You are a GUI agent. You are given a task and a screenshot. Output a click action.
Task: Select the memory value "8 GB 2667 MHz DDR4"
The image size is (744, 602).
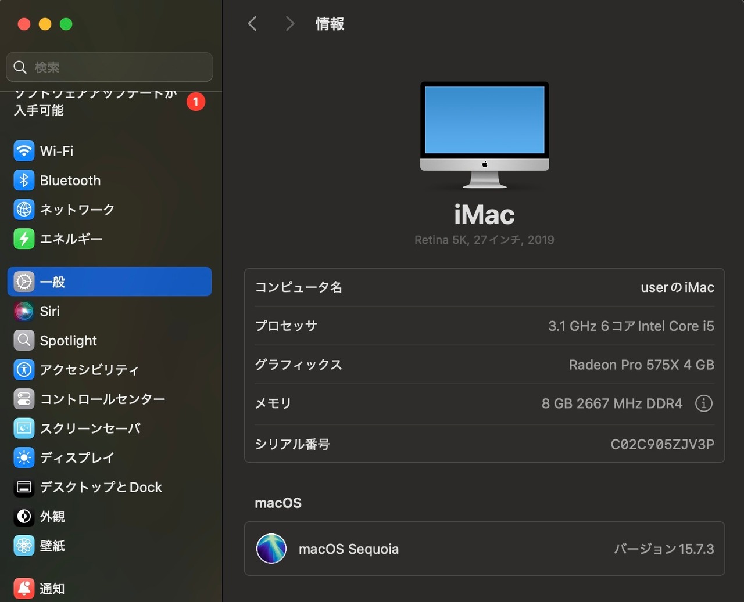point(612,403)
